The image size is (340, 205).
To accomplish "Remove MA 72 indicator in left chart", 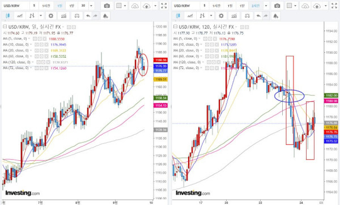I will 46,68.
